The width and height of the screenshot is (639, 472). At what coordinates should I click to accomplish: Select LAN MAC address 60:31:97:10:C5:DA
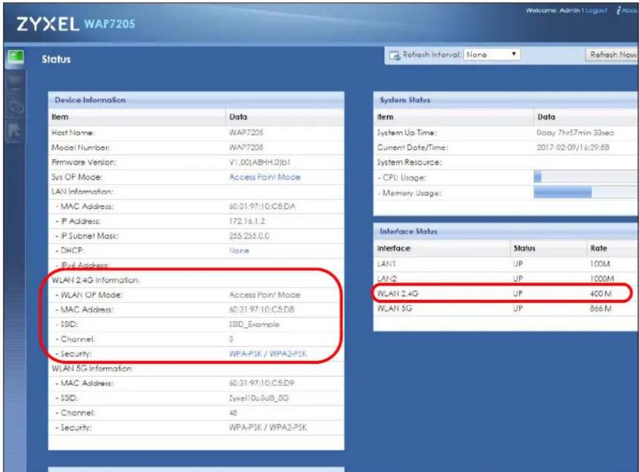tap(262, 207)
